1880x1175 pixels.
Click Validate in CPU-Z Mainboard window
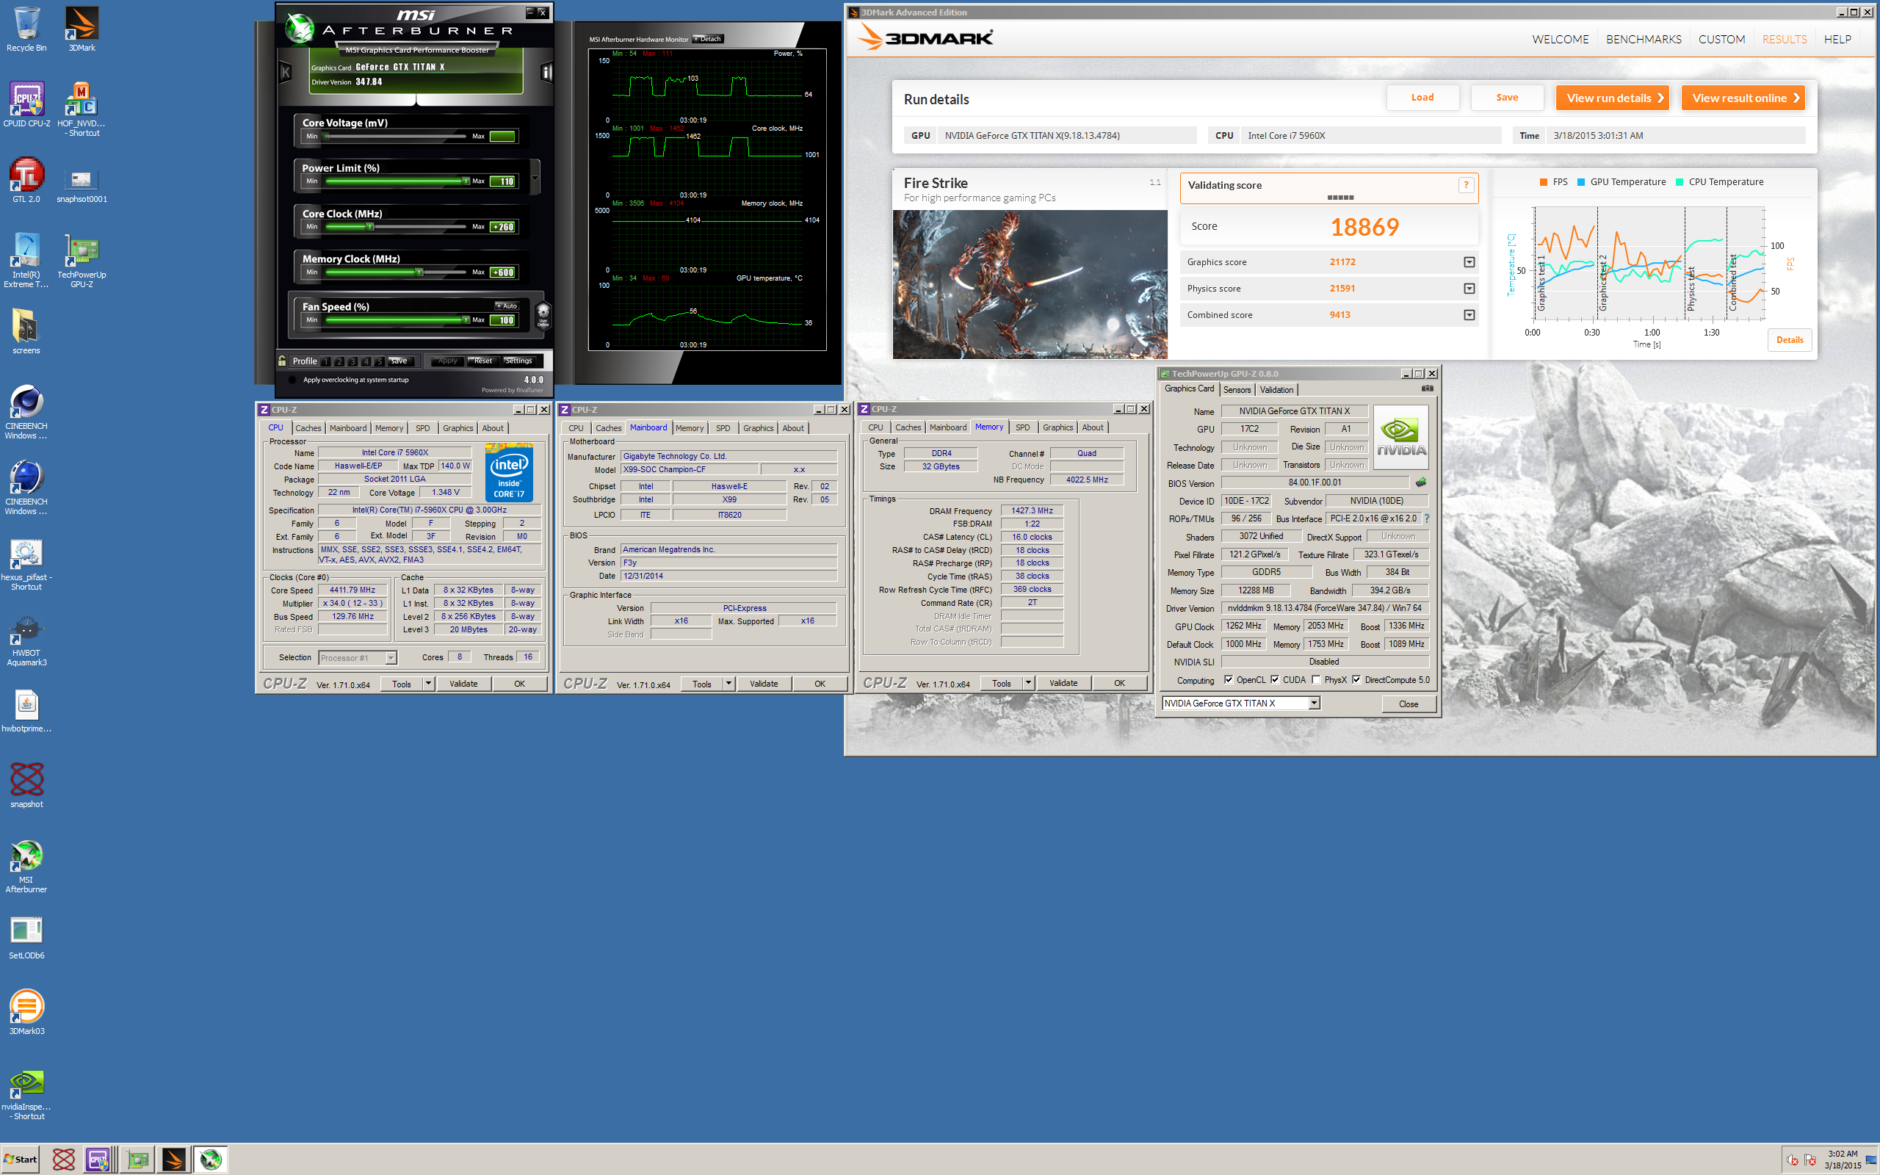point(764,684)
